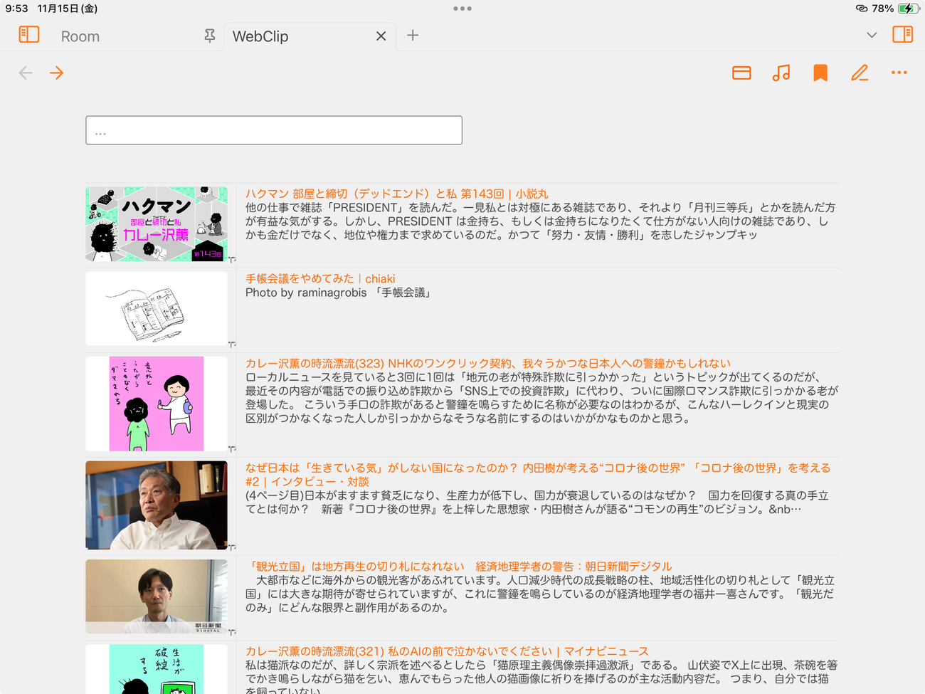Screen dimensions: 925x694
Task: Tap the pencil edit icon
Action: click(x=860, y=73)
